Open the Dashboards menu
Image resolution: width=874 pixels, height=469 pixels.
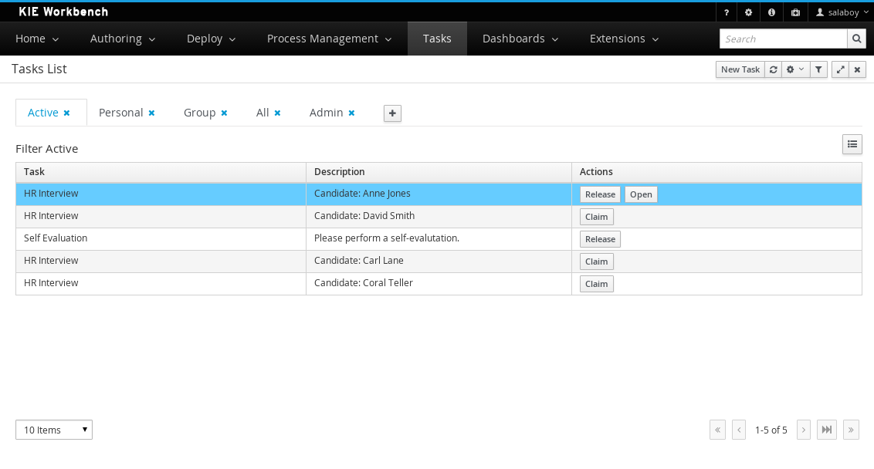point(520,39)
